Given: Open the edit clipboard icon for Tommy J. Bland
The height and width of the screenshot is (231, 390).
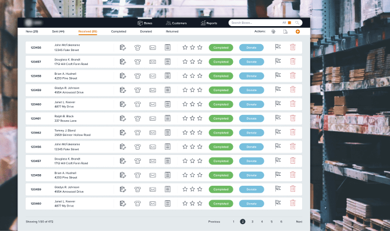Looking at the screenshot, I should tap(123, 132).
